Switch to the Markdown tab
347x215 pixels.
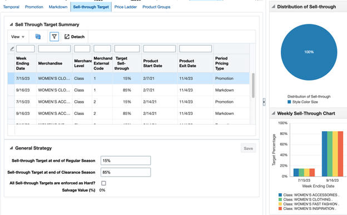(58, 7)
